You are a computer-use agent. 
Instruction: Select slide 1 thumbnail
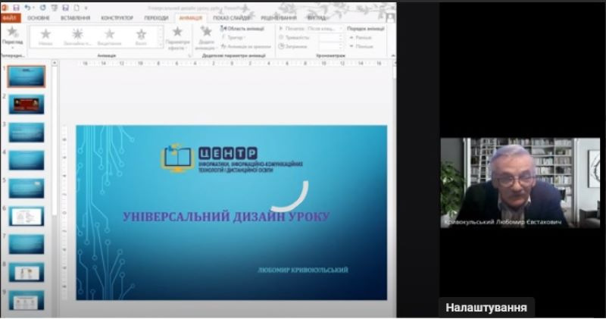pyautogui.click(x=27, y=77)
